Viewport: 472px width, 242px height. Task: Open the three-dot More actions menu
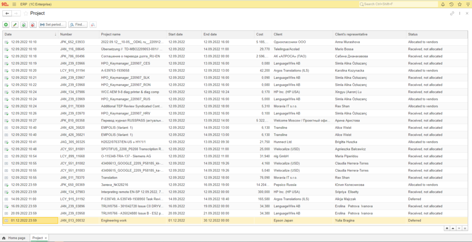[x=459, y=13]
